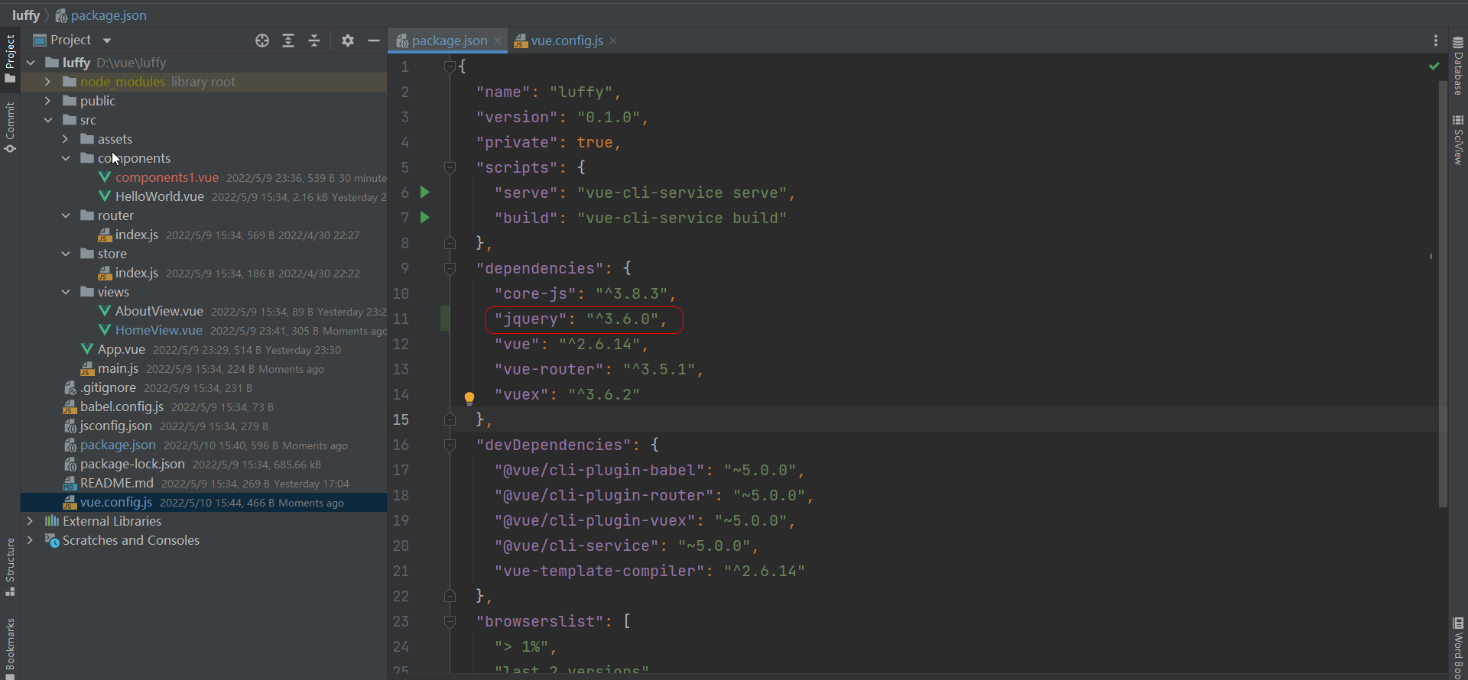Open the Project view dropdown arrow

(x=107, y=40)
